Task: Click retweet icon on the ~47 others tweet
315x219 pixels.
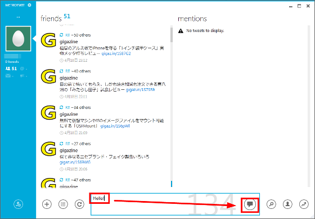Action: coord(61,180)
